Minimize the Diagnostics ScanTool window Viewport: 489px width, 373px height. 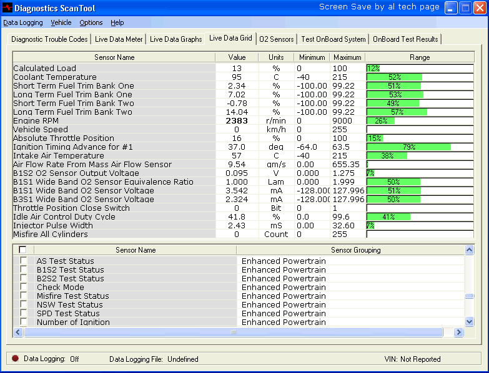click(451, 8)
